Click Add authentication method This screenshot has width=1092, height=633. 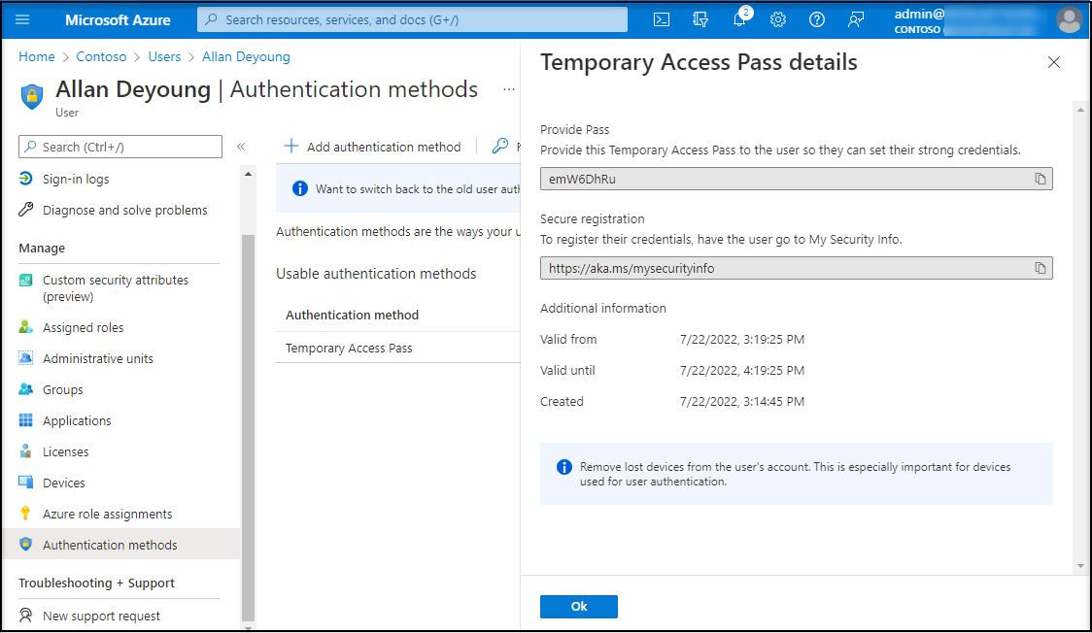coord(373,147)
